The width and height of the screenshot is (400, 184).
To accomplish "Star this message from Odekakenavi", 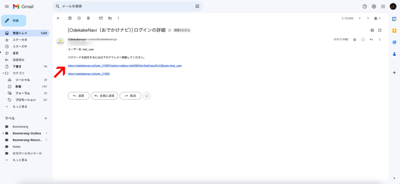I will [x=355, y=39].
